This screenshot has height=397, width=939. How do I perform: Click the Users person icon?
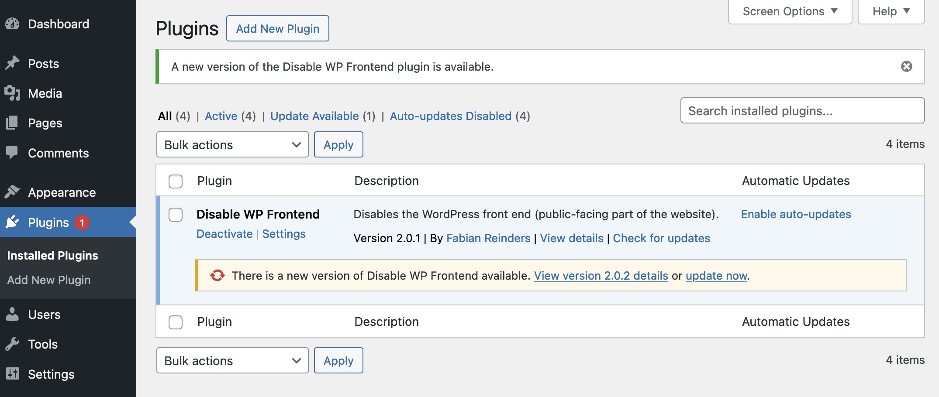point(13,314)
